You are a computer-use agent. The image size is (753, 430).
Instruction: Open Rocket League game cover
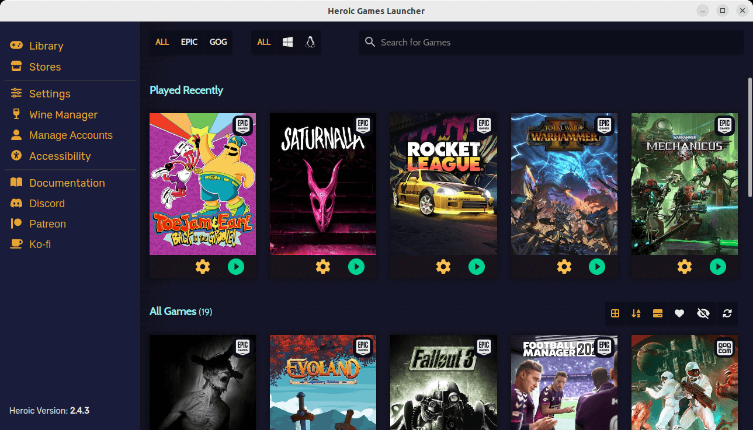point(443,184)
